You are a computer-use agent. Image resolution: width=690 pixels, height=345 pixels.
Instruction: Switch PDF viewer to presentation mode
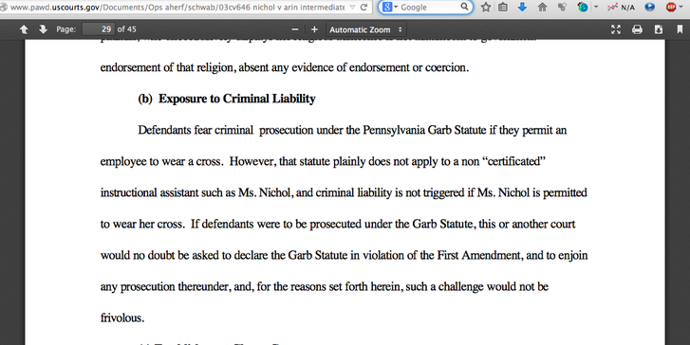[616, 29]
